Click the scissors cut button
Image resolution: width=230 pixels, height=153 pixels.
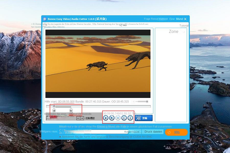click(144, 118)
